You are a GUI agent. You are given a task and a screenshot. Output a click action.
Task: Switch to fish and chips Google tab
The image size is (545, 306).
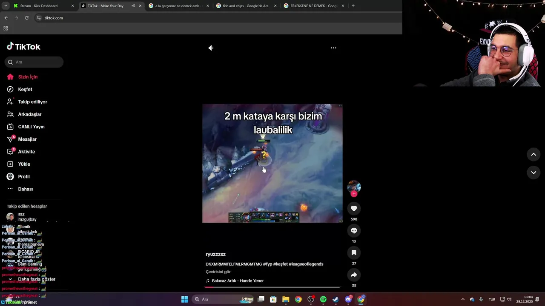246,6
